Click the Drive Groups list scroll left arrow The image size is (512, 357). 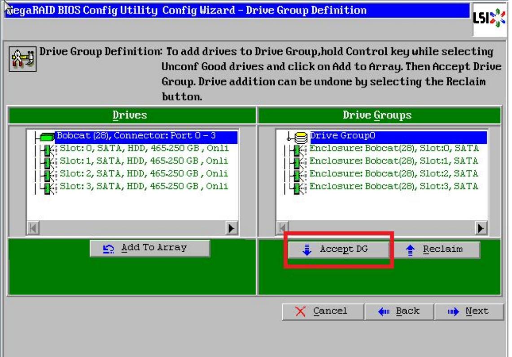pyautogui.click(x=283, y=228)
